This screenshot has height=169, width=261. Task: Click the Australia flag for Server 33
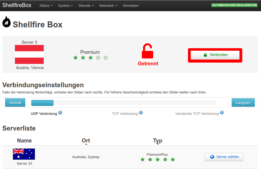(x=24, y=154)
